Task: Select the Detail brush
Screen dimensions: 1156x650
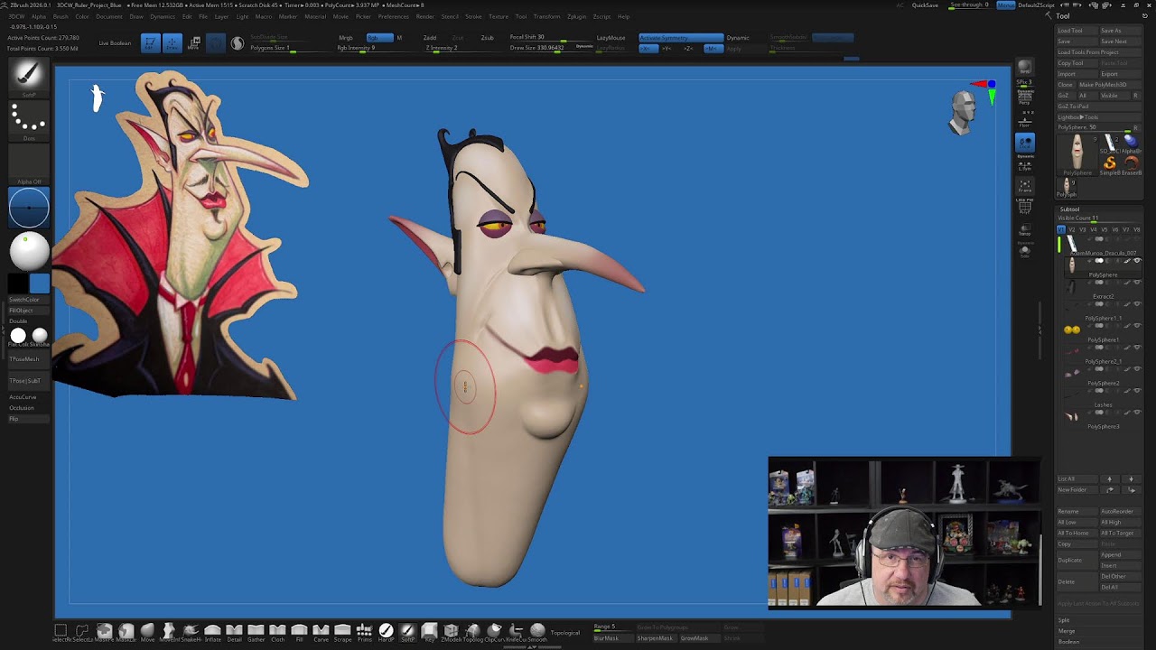Action: (x=234, y=632)
